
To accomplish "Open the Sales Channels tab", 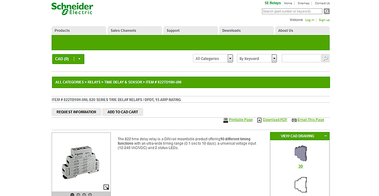I will (135, 30).
